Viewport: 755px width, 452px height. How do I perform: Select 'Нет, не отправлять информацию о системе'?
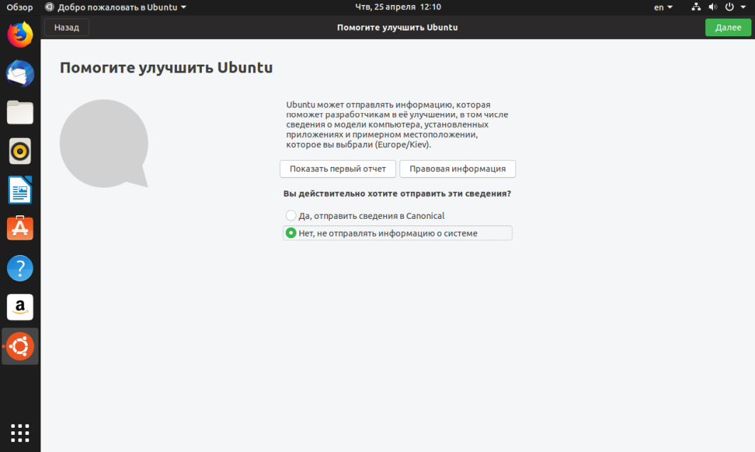397,233
